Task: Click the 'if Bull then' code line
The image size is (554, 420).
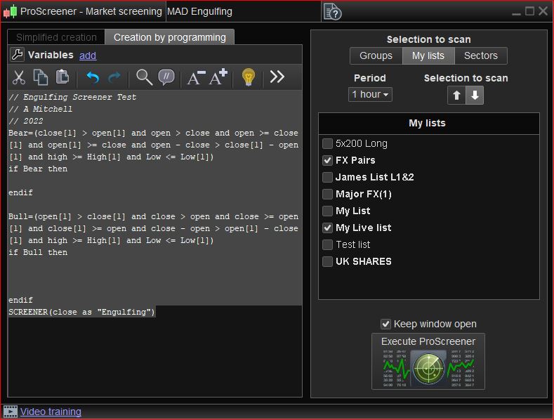Action: [38, 252]
